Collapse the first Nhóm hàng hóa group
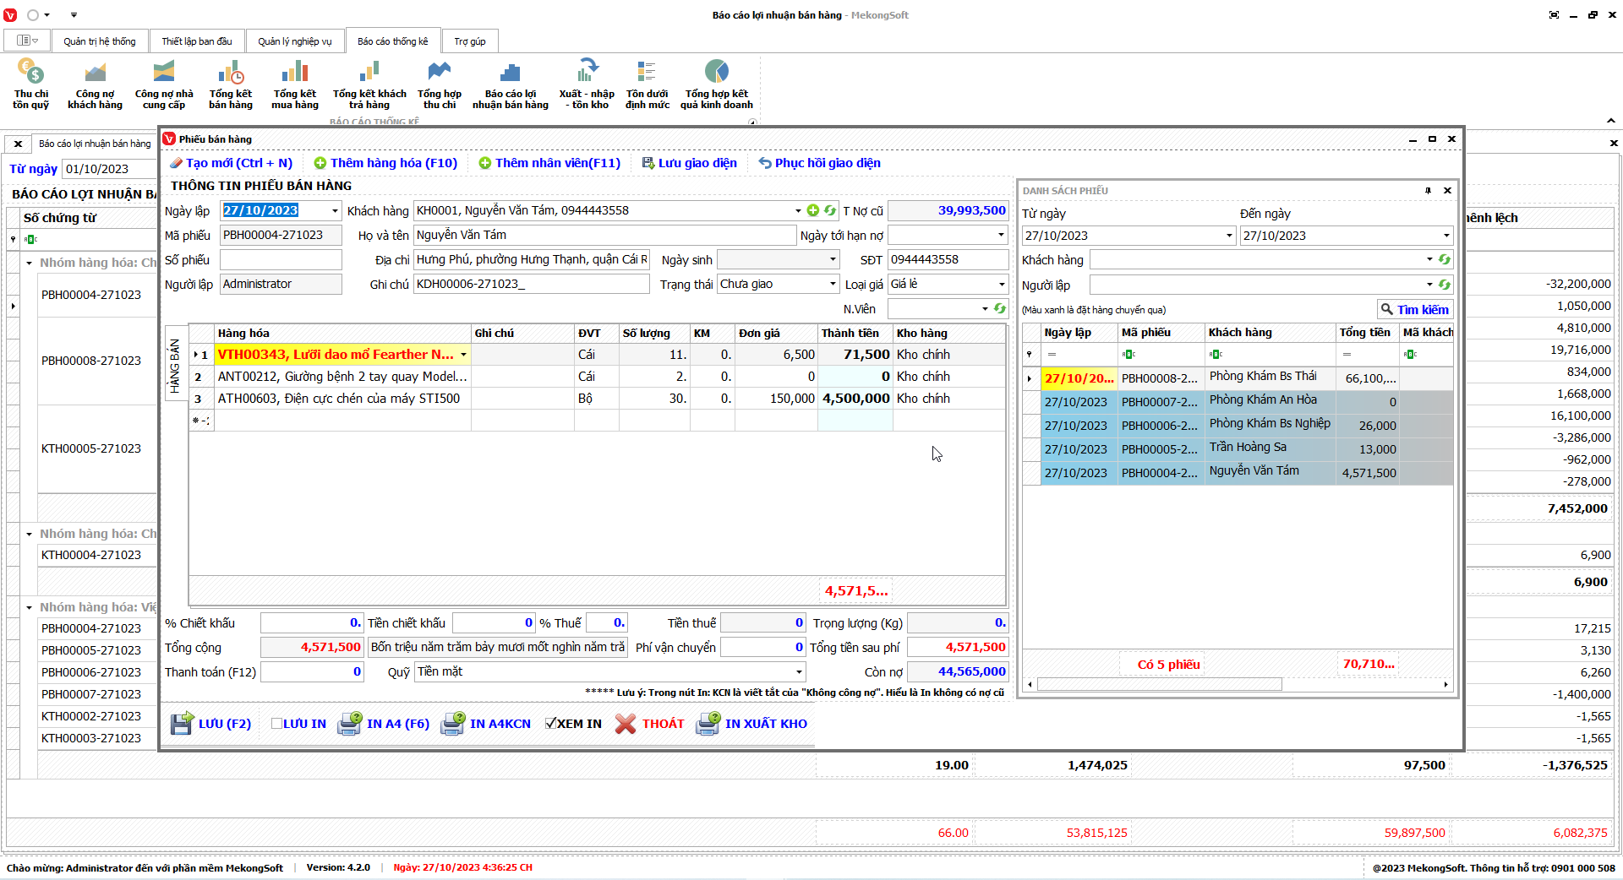The width and height of the screenshot is (1623, 880). pyautogui.click(x=30, y=263)
